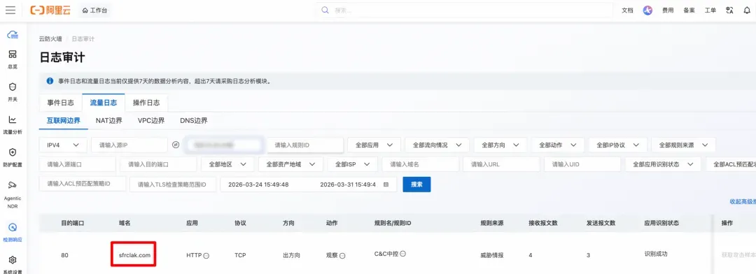Open the 全部资产地域 dropdown
The image size is (756, 274).
pyautogui.click(x=290, y=164)
